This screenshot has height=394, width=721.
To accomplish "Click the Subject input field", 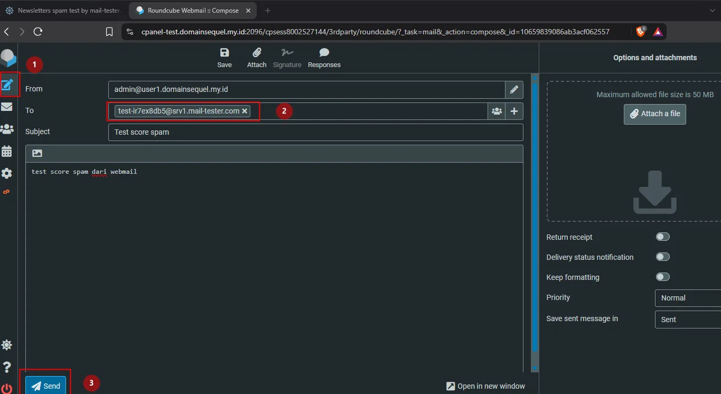I will (315, 132).
